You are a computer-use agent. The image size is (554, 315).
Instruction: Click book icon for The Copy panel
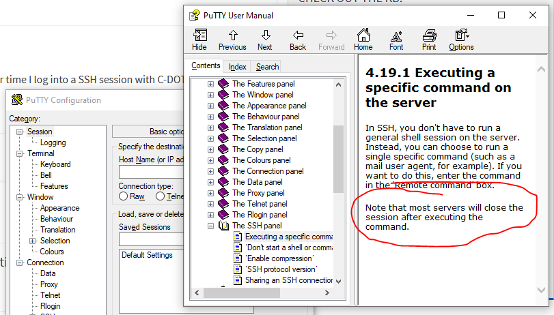[x=223, y=149]
